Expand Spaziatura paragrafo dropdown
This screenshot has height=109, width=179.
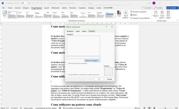click(139, 12)
